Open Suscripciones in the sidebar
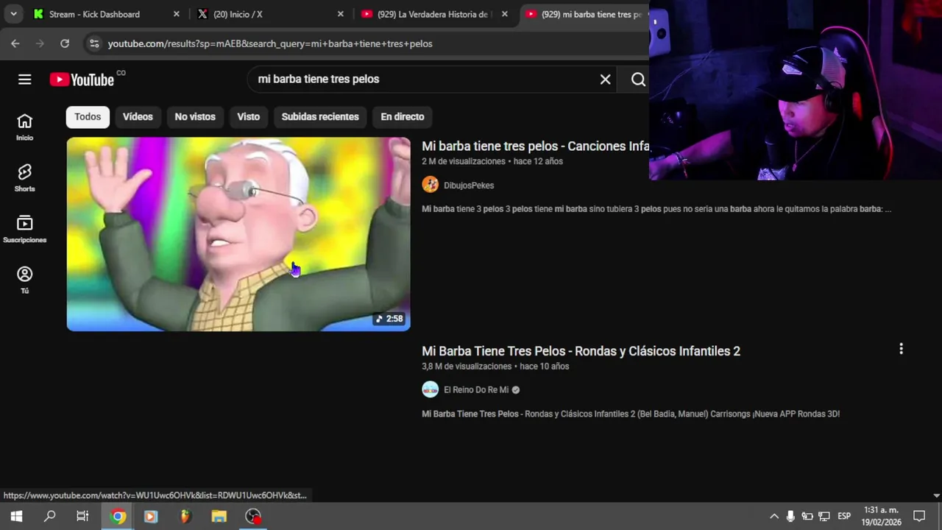The image size is (942, 530). tap(24, 229)
